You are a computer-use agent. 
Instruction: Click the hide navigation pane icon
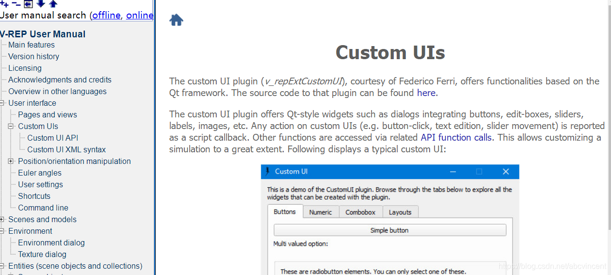[29, 4]
